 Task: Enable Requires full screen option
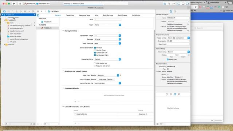pos(95,66)
